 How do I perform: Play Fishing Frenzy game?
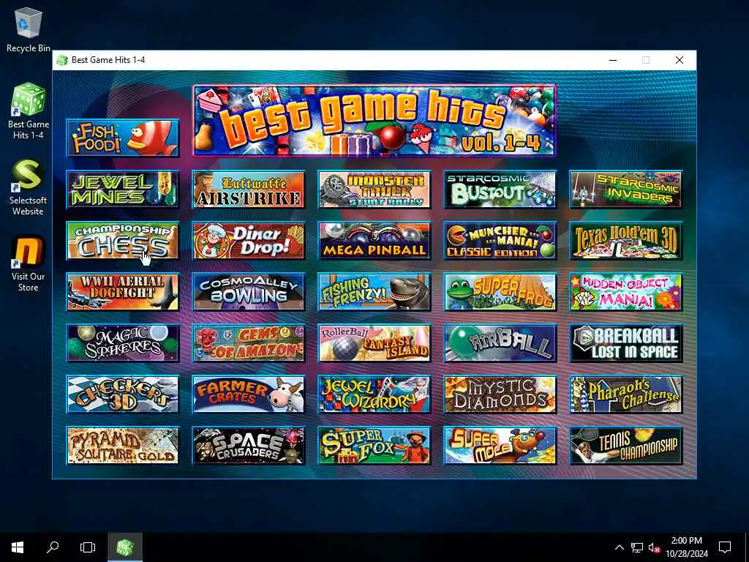coord(374,292)
